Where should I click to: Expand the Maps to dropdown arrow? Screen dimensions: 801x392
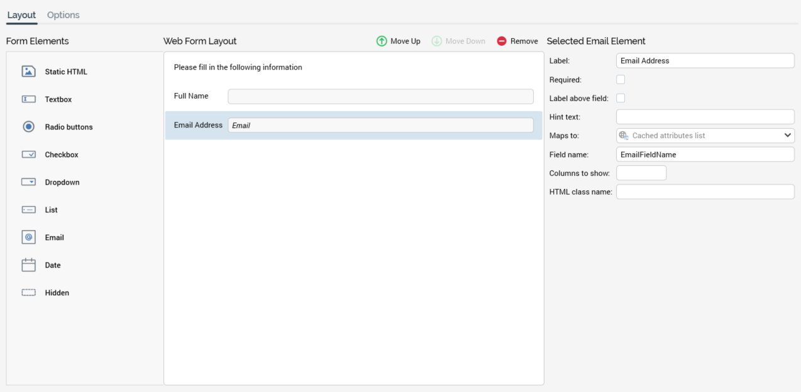[x=787, y=136]
